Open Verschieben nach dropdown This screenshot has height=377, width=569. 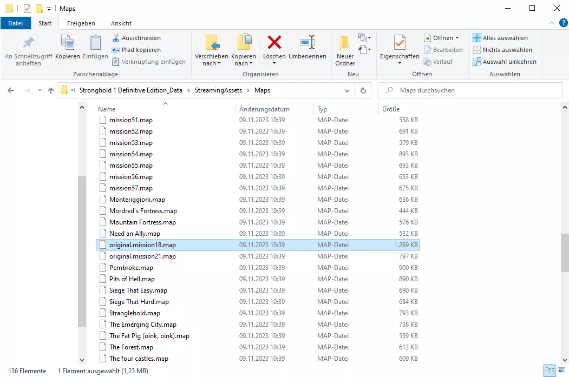(x=212, y=50)
